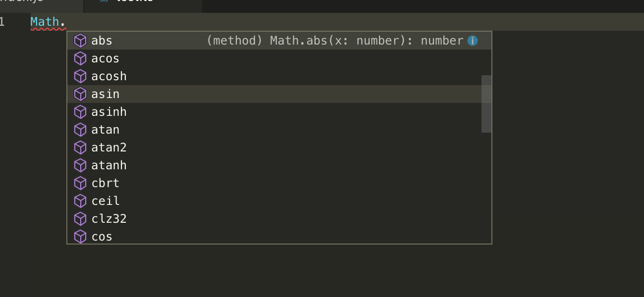Switch to the partially visible index.js tab
The width and height of the screenshot is (644, 297).
pos(30,3)
